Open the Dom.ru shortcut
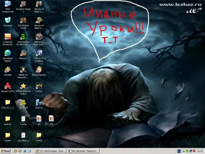Viewport: 205px width, 154px height. click(39, 104)
